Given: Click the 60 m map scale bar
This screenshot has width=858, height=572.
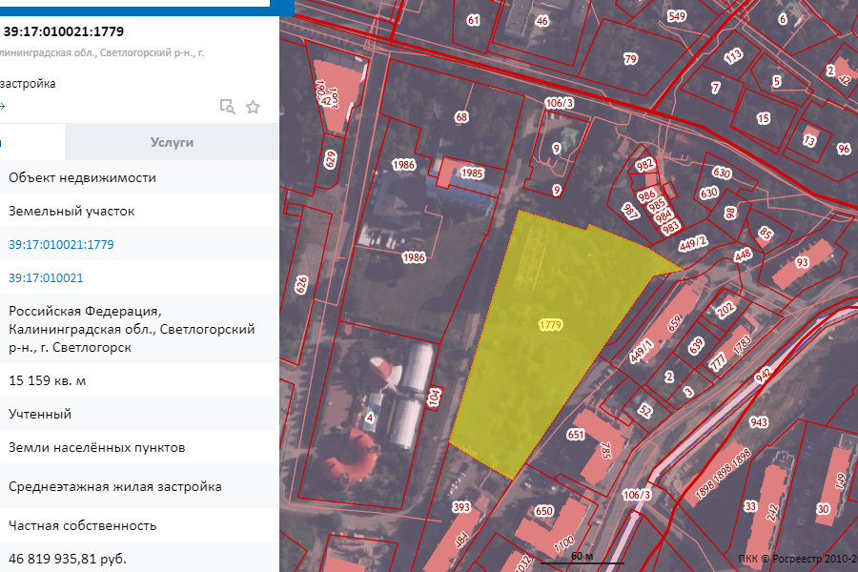Looking at the screenshot, I should point(582,558).
